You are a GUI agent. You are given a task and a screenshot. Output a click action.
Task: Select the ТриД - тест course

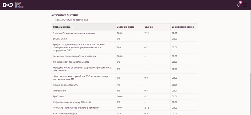click(58, 96)
